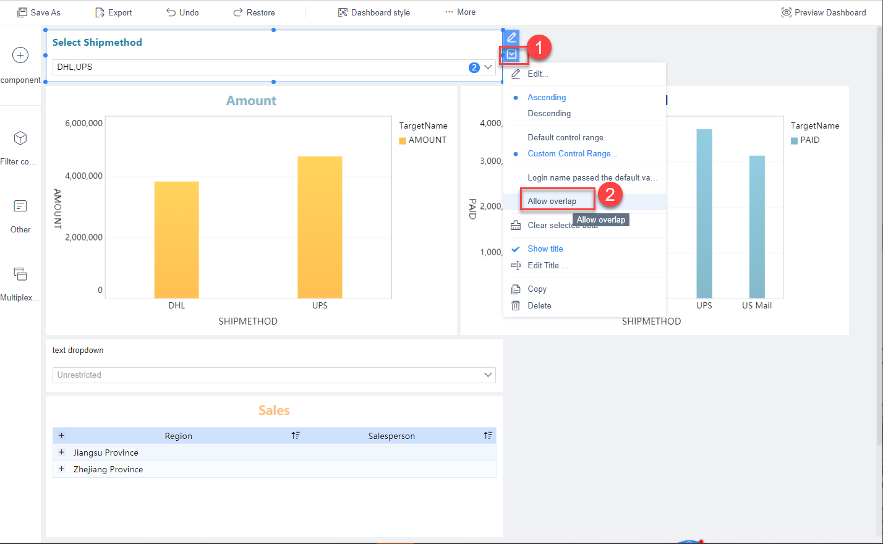The width and height of the screenshot is (883, 544).
Task: Choose Edit... in the context menu
Action: (538, 74)
